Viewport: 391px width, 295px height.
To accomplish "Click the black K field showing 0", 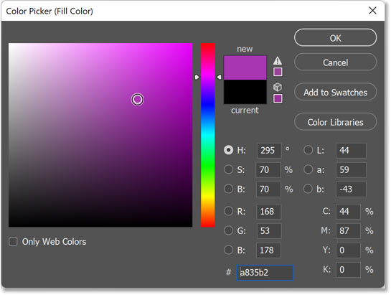I will [348, 270].
